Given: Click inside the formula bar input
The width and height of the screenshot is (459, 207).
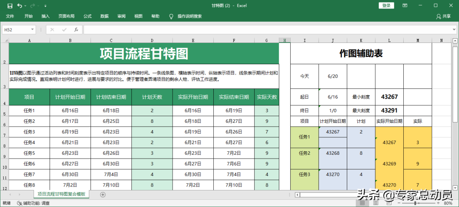Looking at the screenshot, I should click(267, 30).
